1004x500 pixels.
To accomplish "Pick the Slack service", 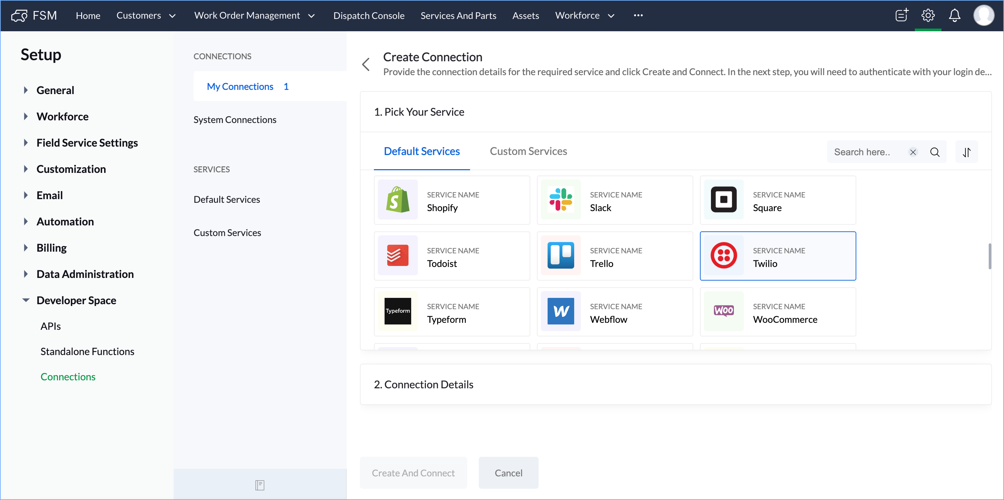I will click(x=614, y=200).
